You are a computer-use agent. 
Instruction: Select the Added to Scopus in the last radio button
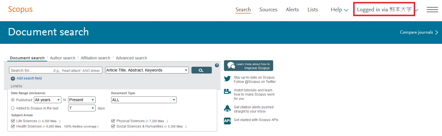click(13, 108)
